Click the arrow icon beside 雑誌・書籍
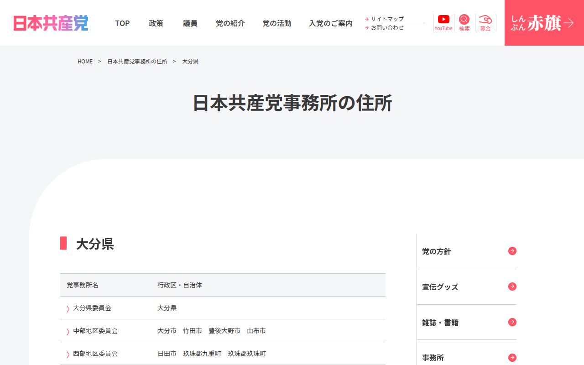This screenshot has width=584, height=365. 512,322
